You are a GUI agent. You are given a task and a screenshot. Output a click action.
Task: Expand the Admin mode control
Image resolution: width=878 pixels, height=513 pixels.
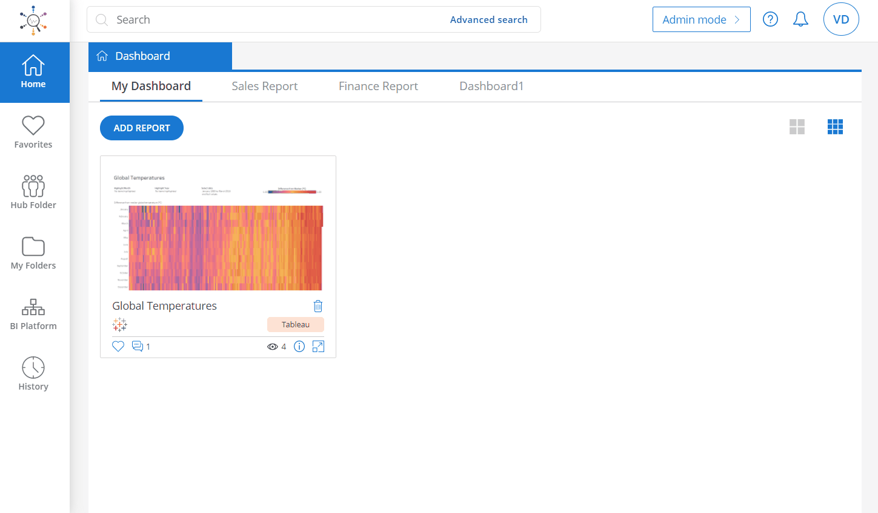click(x=701, y=19)
